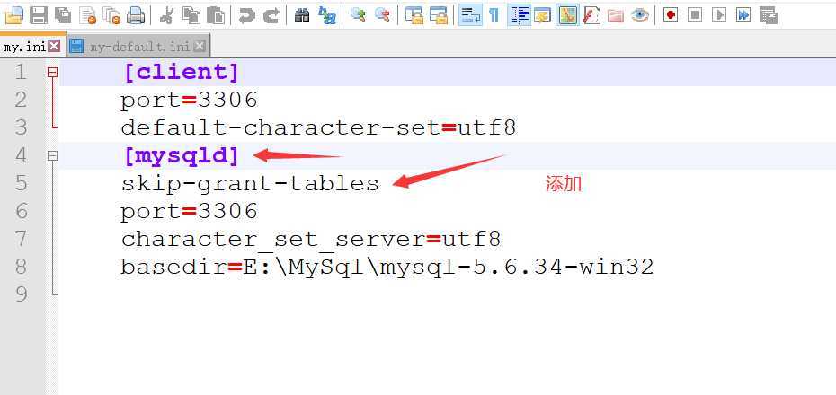836x395 pixels.
Task: Undo the last edit
Action: click(x=247, y=15)
